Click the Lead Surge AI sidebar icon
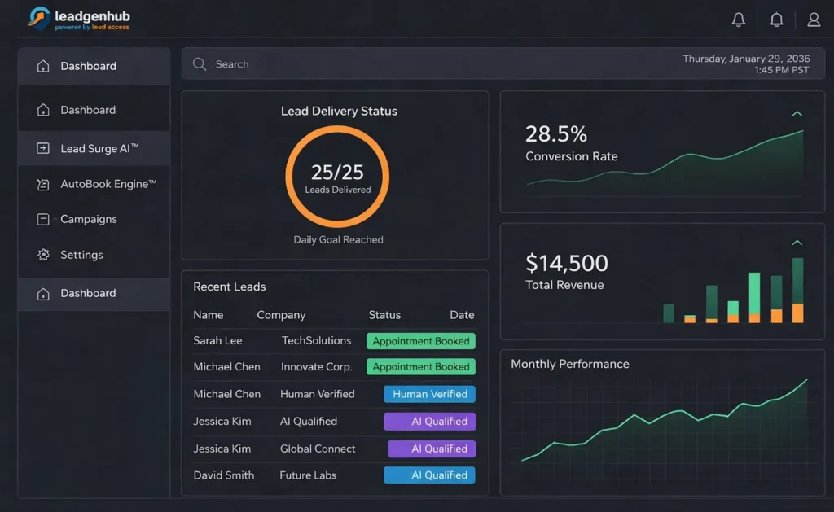The height and width of the screenshot is (512, 834). point(43,148)
